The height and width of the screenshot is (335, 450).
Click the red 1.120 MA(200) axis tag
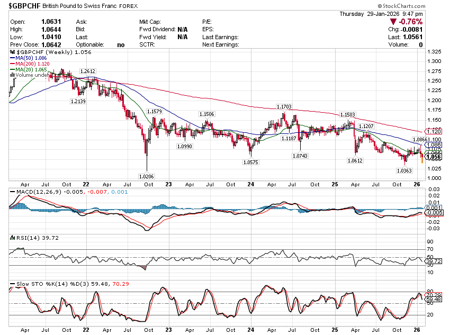433,131
